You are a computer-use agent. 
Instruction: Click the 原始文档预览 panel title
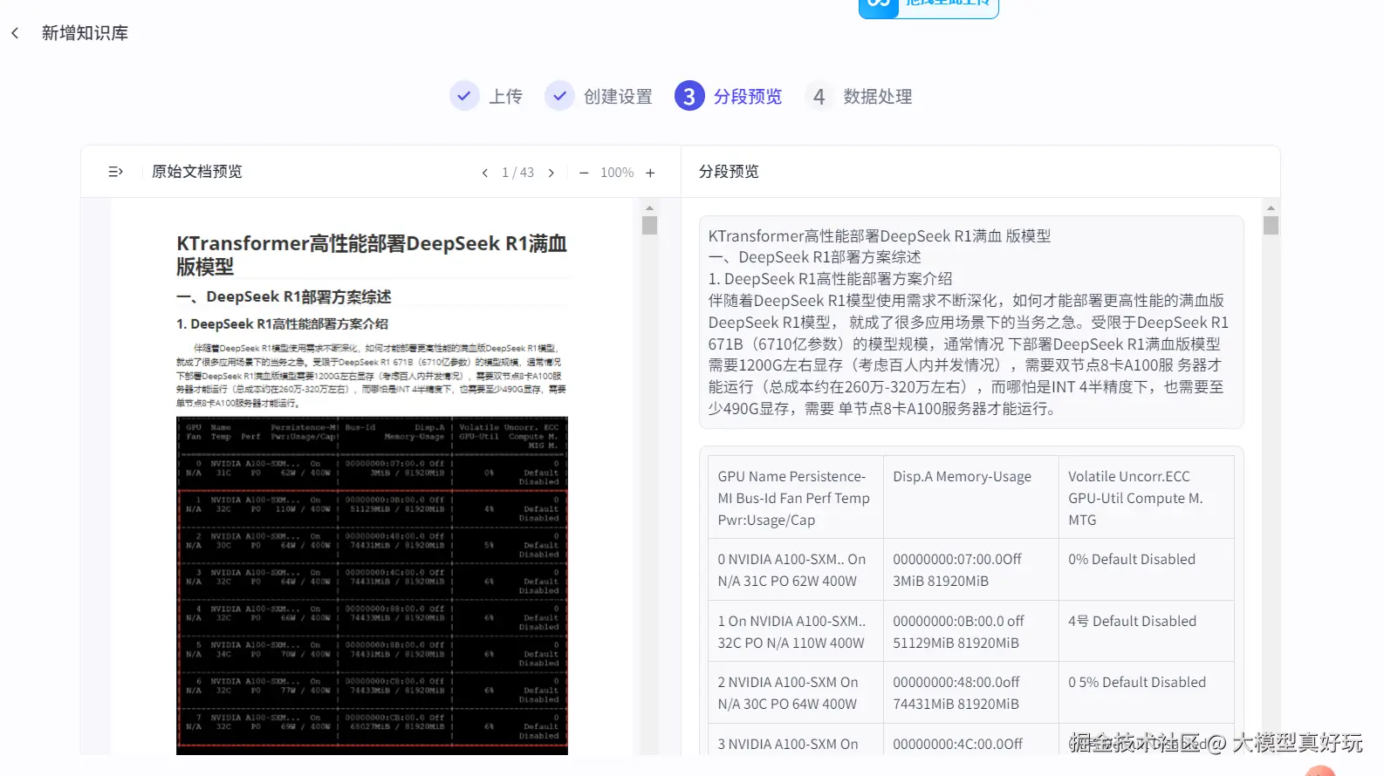tap(197, 172)
